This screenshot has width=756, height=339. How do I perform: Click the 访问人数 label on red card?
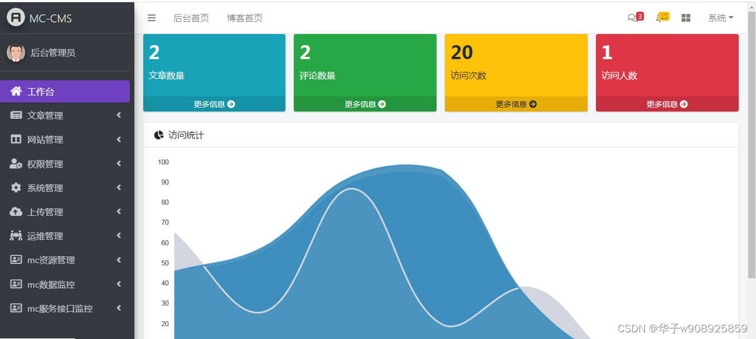619,75
